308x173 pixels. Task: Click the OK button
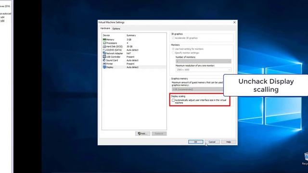pos(196,142)
